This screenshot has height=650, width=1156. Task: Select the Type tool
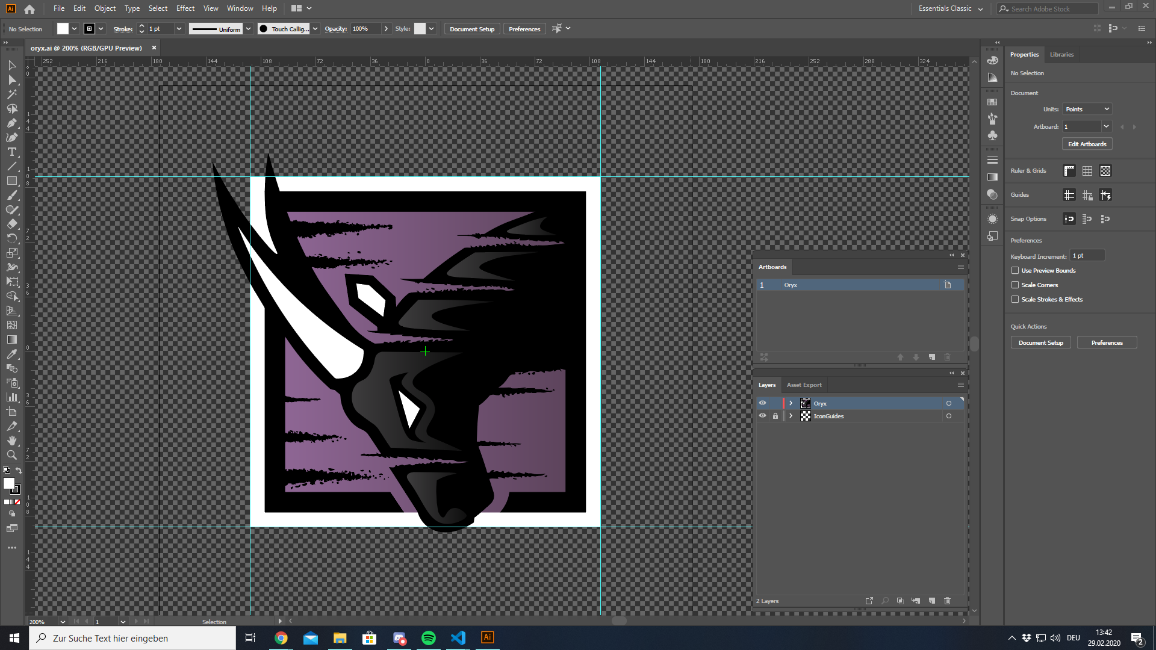[x=12, y=152]
